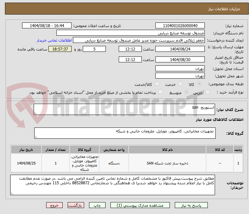249x214 pixels.
Task: Select the جزیی purchase type radio
Action: click(x=207, y=92)
